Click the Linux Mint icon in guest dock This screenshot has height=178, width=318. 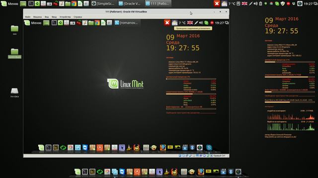[x=41, y=148]
